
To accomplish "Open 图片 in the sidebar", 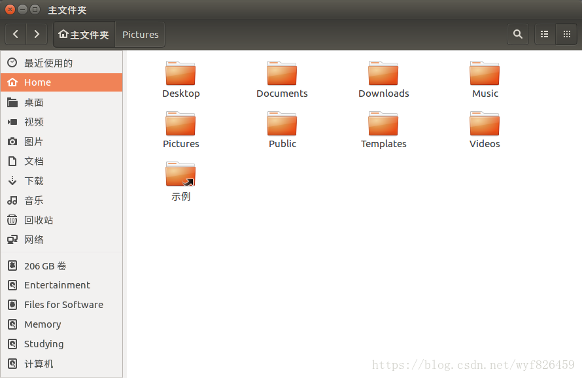I will [61, 141].
